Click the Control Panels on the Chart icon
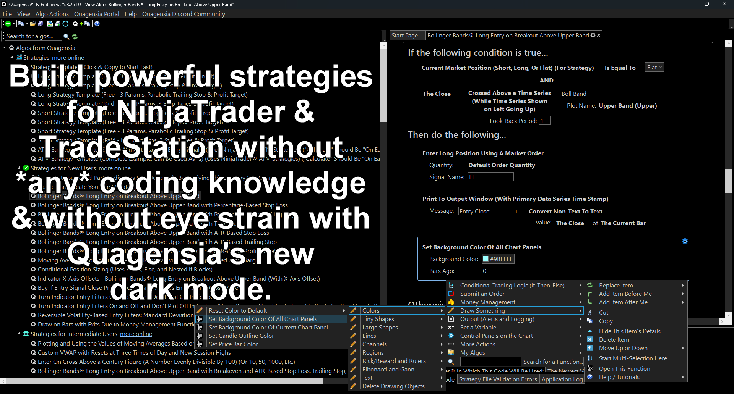734x394 pixels. tap(451, 336)
